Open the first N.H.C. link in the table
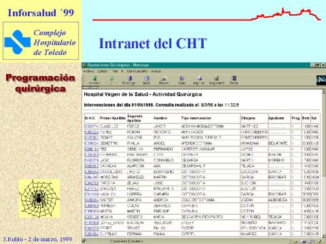The height and width of the screenshot is (244, 326). point(92,126)
